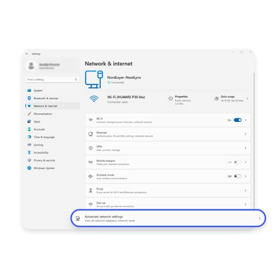The image size is (278, 278).
Task: Click the Advanced network settings chevron
Action: point(259,218)
